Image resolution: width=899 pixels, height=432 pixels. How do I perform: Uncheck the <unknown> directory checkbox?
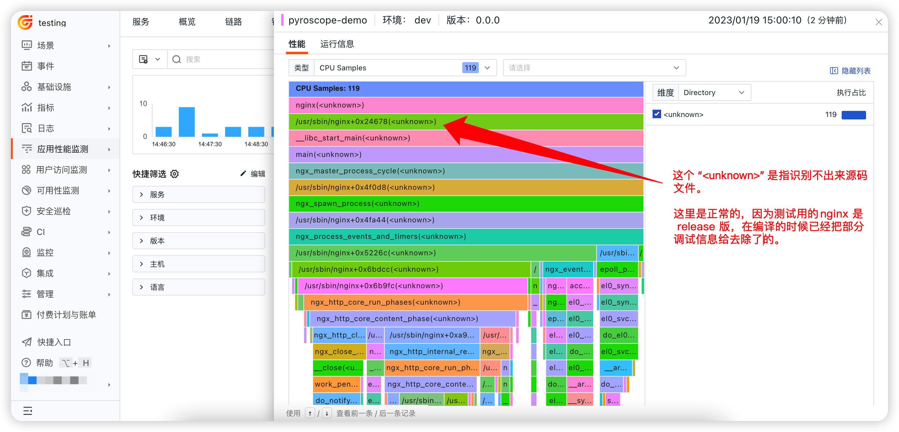(x=657, y=114)
